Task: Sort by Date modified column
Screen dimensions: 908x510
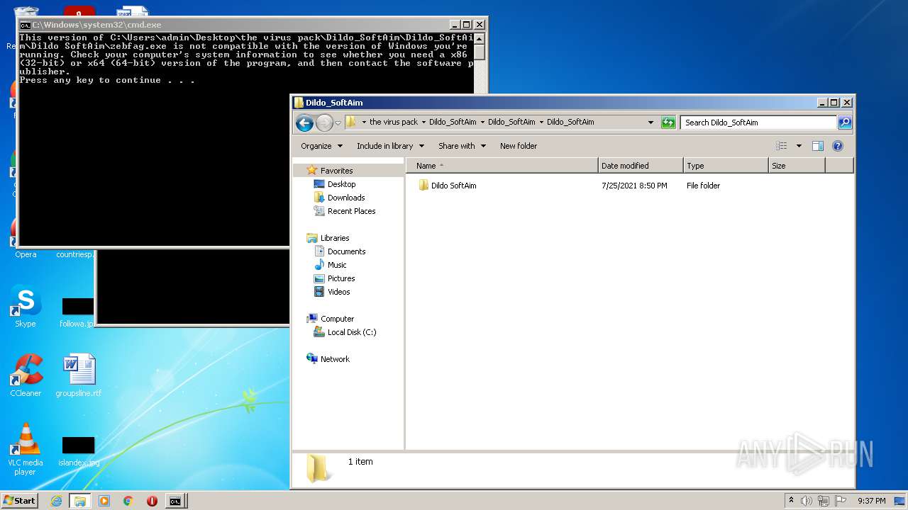Action: [x=641, y=166]
